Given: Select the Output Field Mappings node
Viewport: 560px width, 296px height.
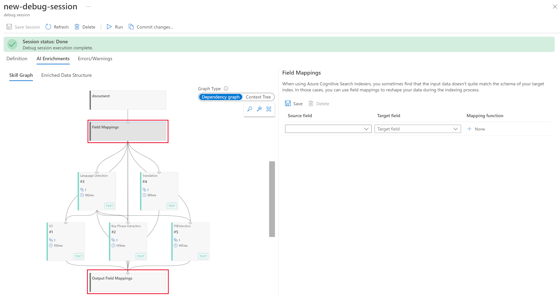Looking at the screenshot, I should tap(128, 282).
